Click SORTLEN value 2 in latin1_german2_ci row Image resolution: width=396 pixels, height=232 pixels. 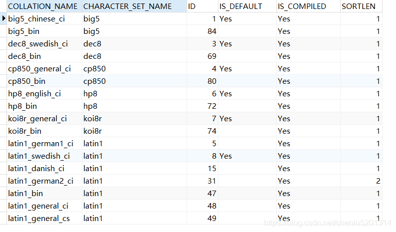[x=361, y=181]
